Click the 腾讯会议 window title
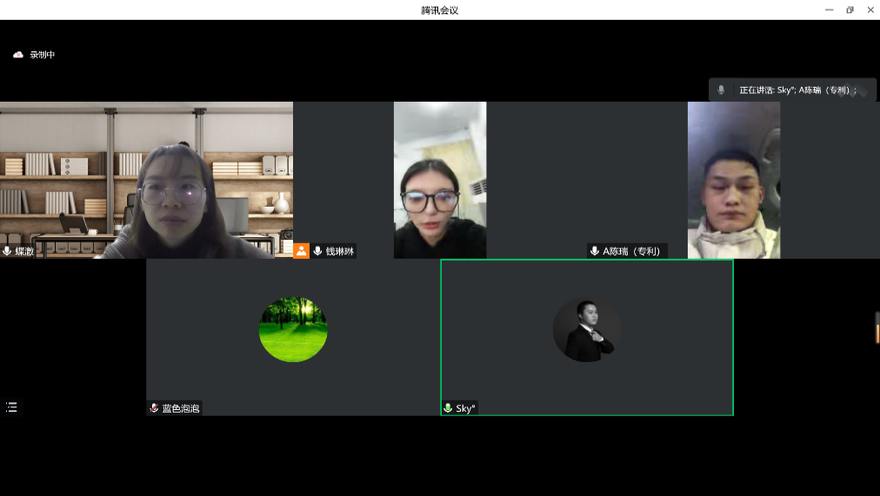 [439, 10]
